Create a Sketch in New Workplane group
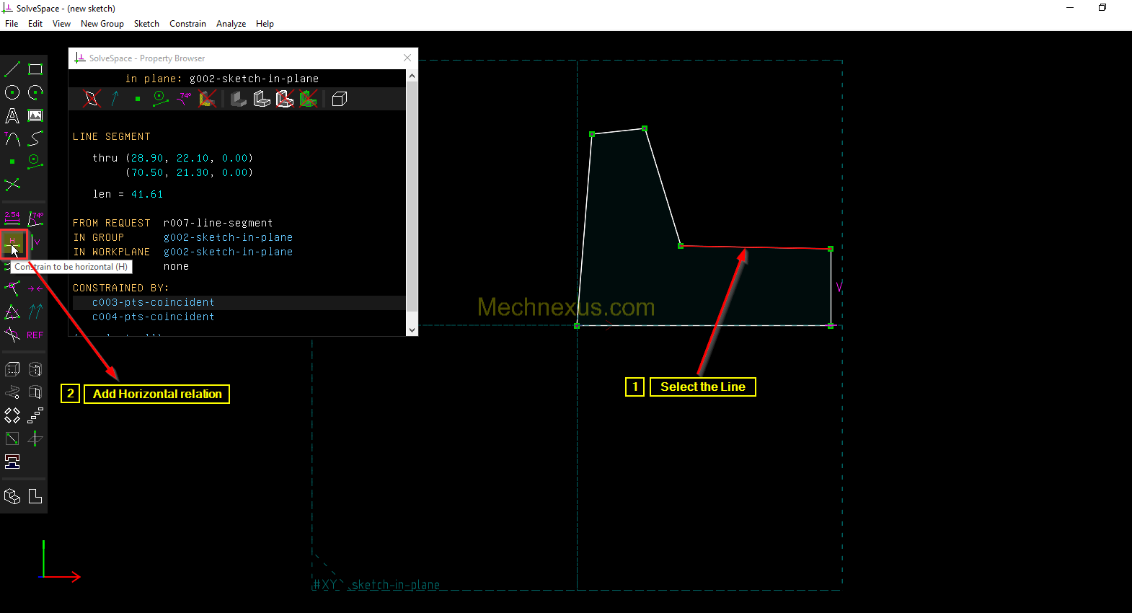The width and height of the screenshot is (1132, 613). (12, 438)
